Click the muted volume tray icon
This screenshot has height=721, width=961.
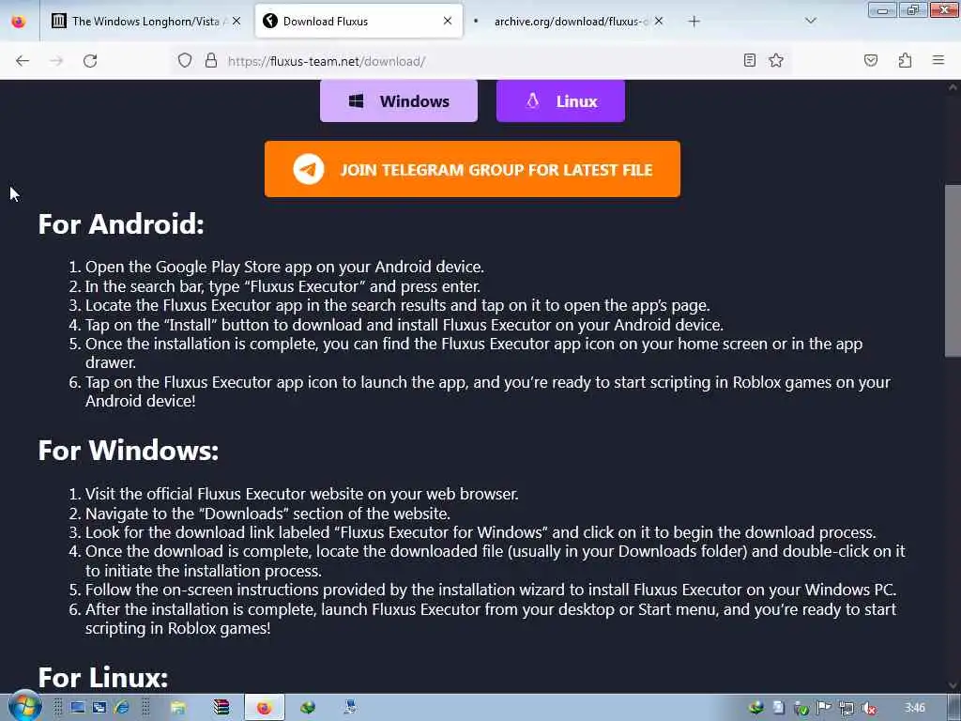tap(869, 708)
